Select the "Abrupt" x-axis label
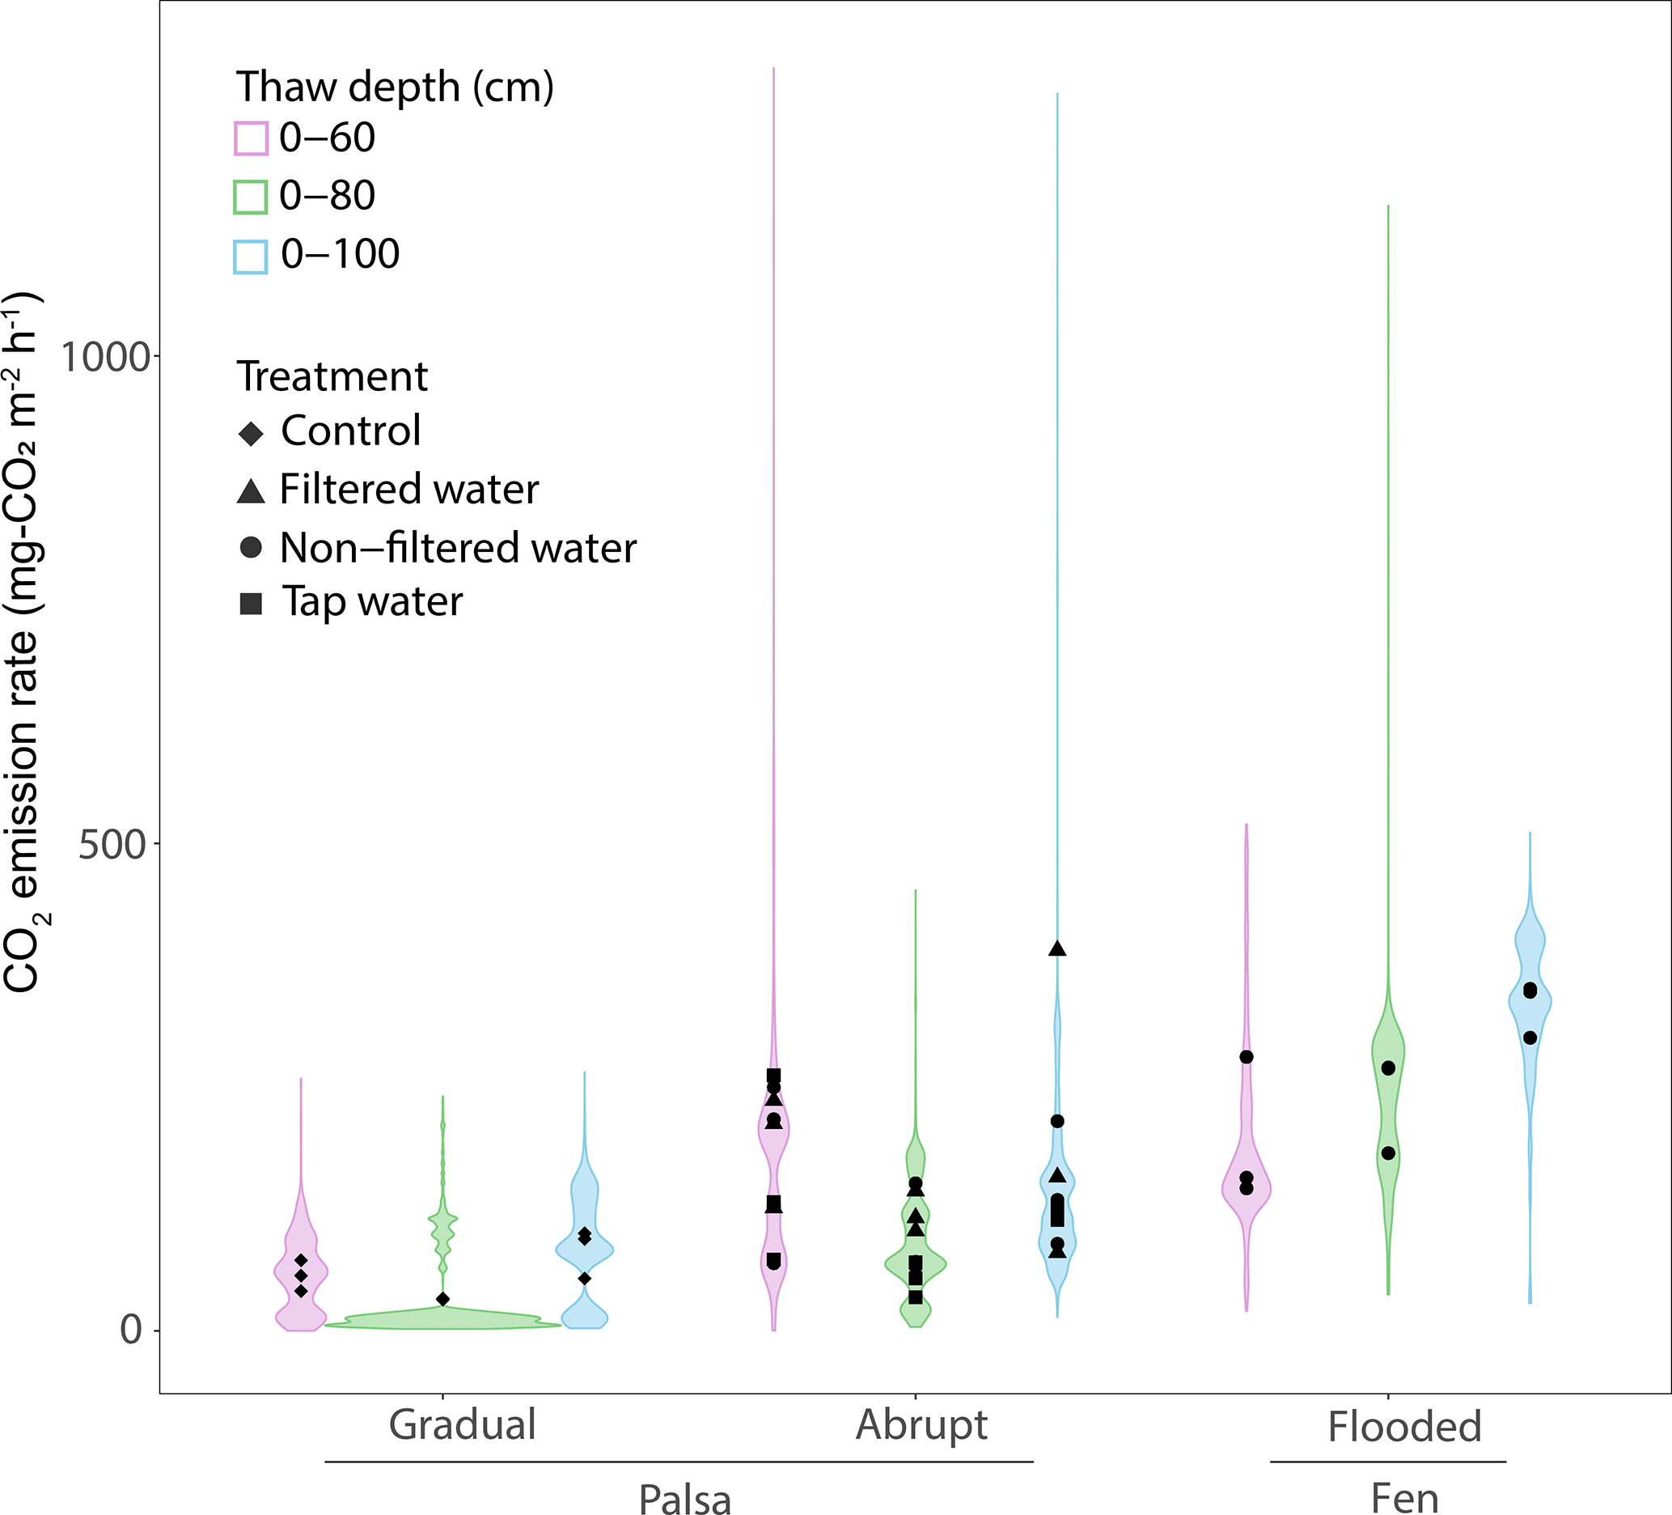Viewport: 1672px width, 1515px height. (921, 1425)
